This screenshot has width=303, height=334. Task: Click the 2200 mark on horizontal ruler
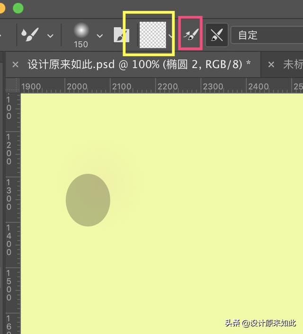coord(168,87)
